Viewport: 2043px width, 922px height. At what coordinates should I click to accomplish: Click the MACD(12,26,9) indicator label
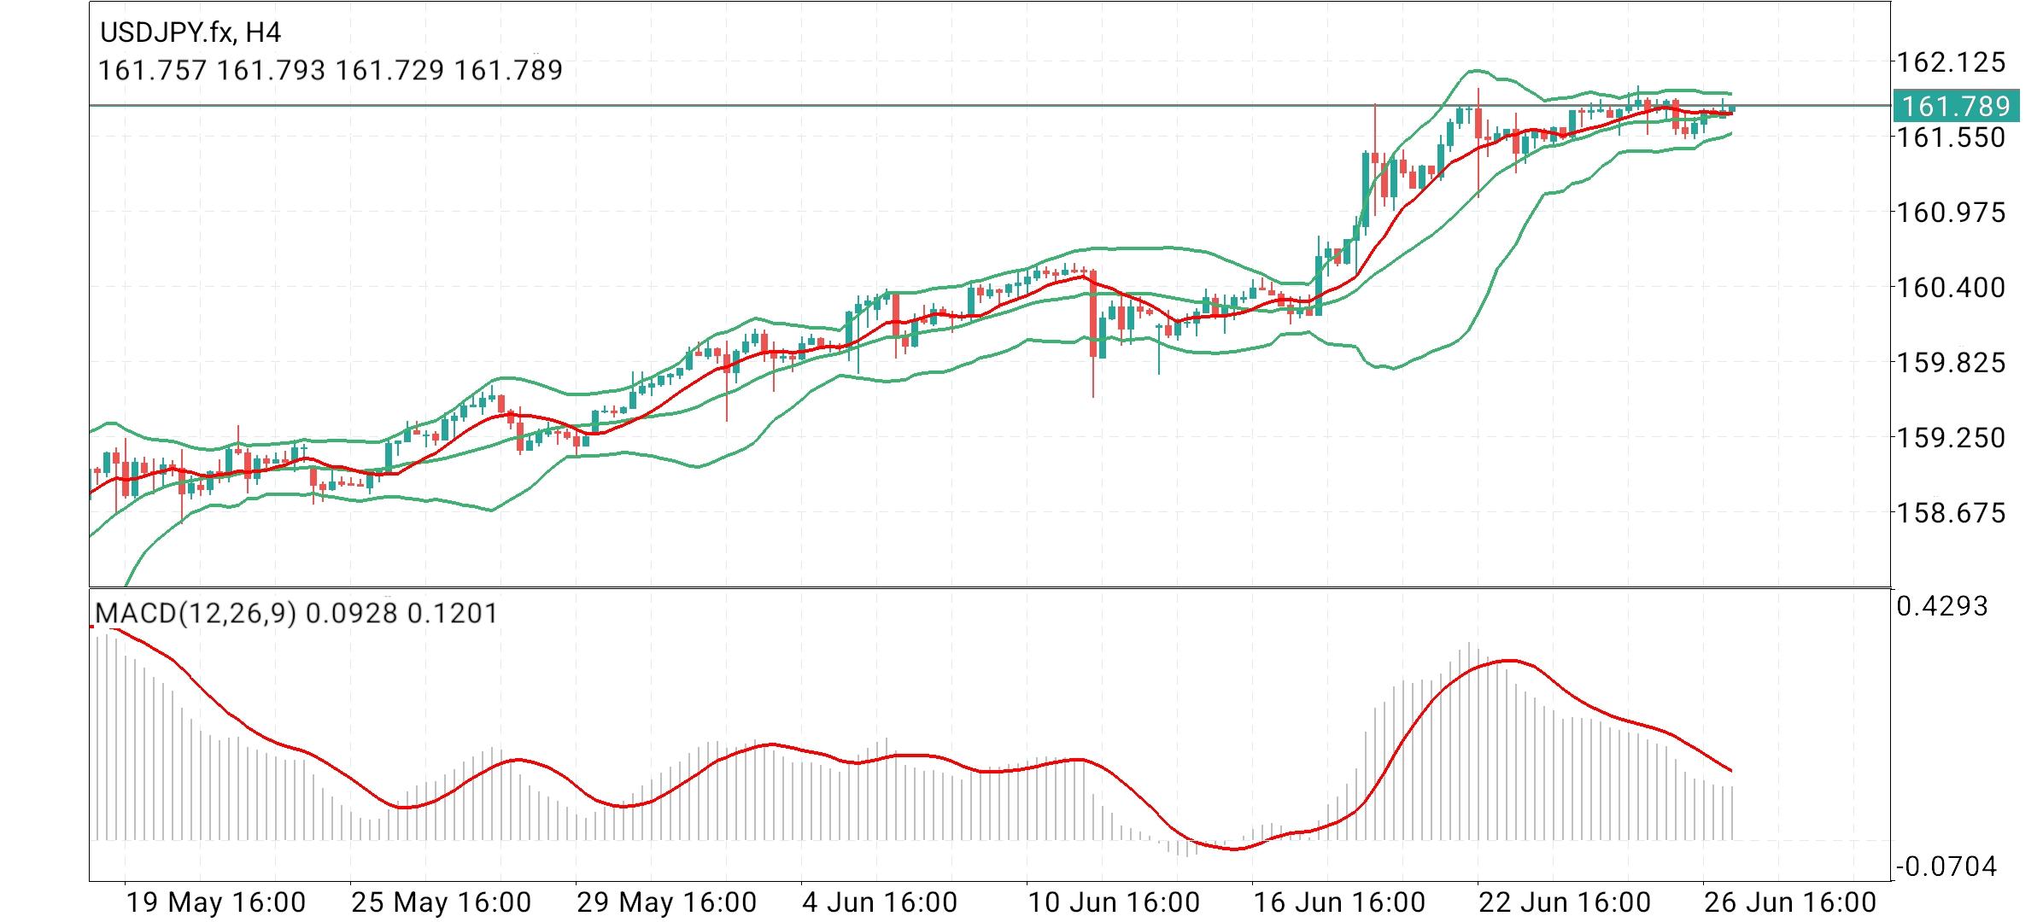tap(196, 613)
